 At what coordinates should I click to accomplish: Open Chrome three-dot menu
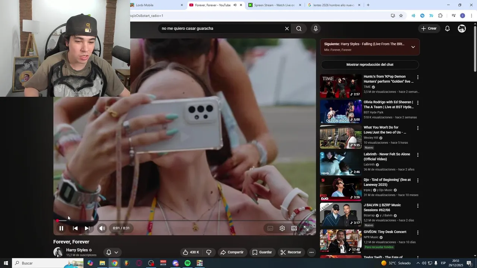coord(471,16)
